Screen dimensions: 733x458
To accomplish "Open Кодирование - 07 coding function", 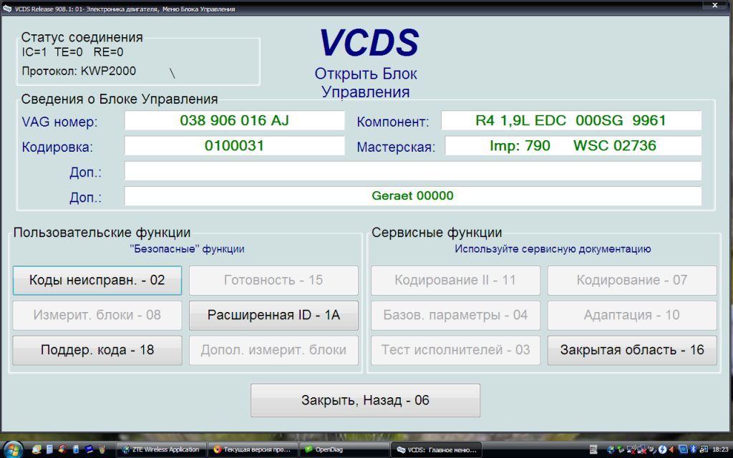I will pos(632,281).
